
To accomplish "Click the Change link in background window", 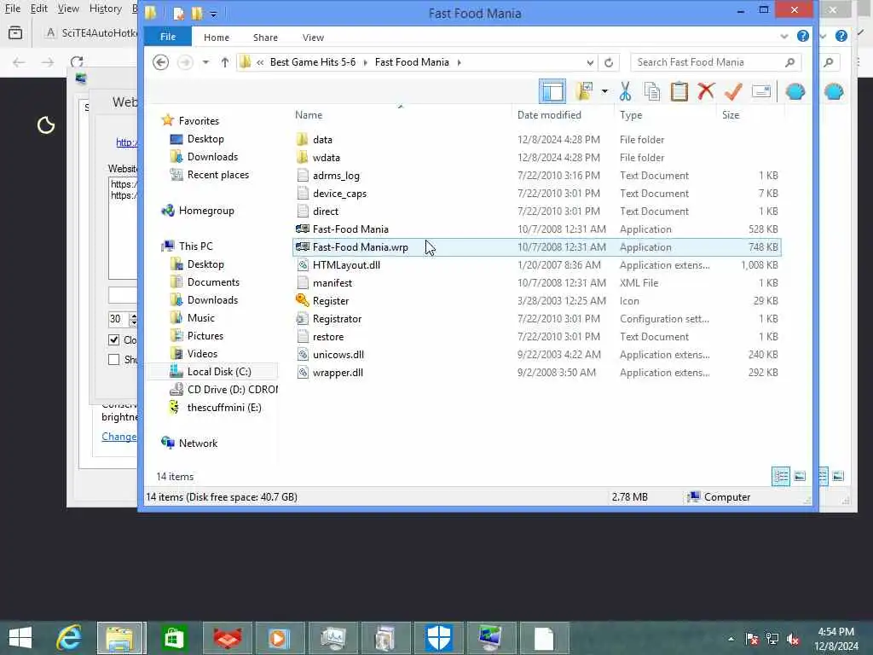I will [119, 437].
